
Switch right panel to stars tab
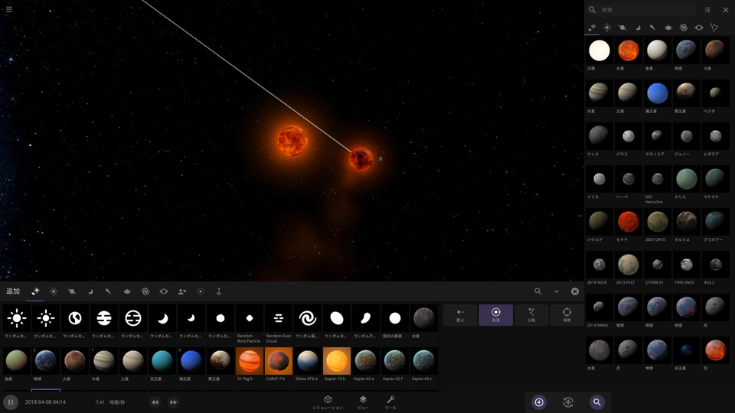coord(607,28)
